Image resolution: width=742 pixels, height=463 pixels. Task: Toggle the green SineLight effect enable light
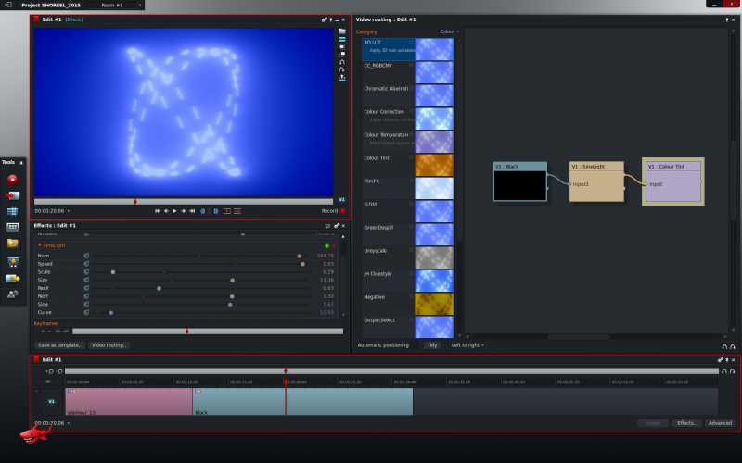click(x=326, y=245)
